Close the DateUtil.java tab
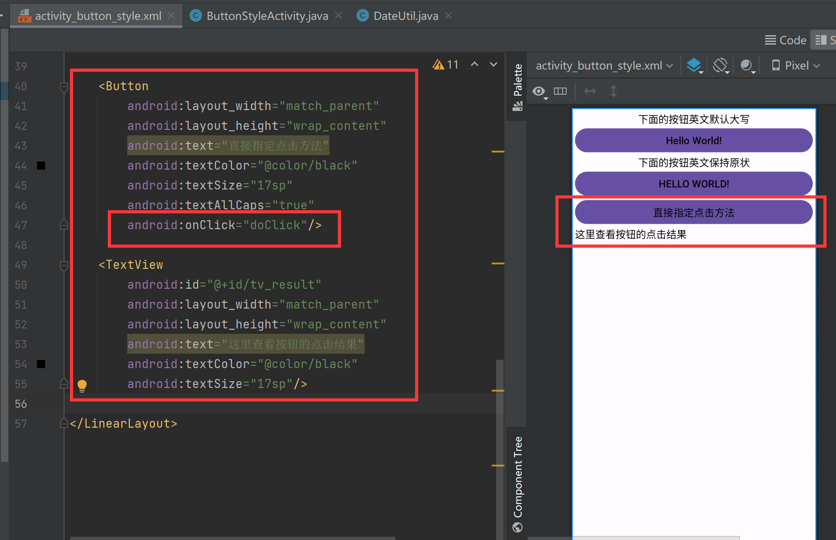Screen dimensions: 836x540 (x=448, y=15)
